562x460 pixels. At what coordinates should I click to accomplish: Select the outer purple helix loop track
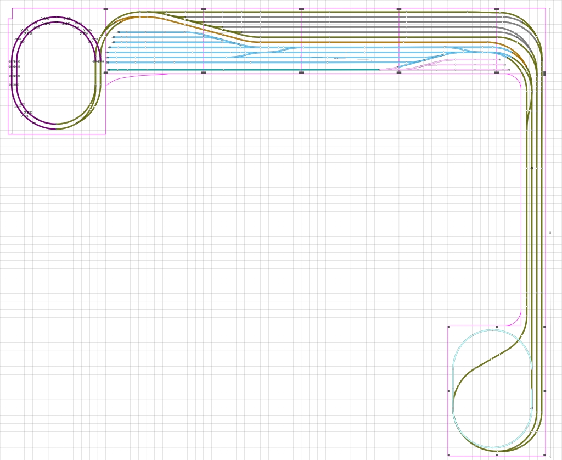coord(13,72)
